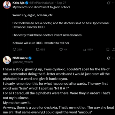115x115 pixels.
Task: Like Kalu Aja's tweet via the heart icon
Action: 61,50
